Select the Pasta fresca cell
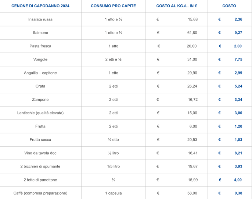 click(x=40, y=46)
